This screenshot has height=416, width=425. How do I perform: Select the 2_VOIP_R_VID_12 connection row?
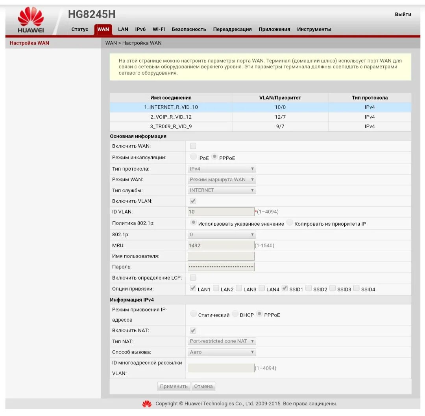pos(261,117)
